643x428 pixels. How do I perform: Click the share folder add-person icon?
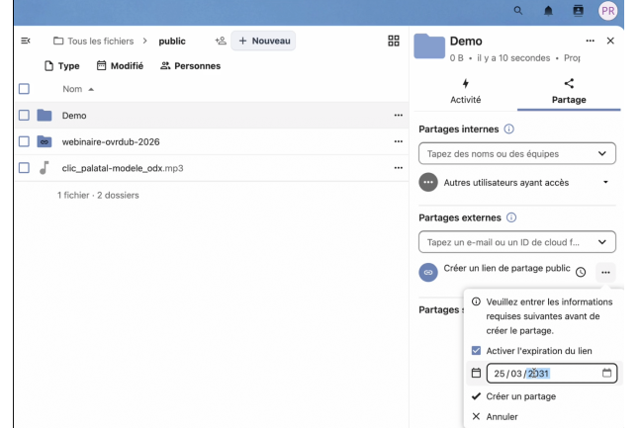click(221, 41)
